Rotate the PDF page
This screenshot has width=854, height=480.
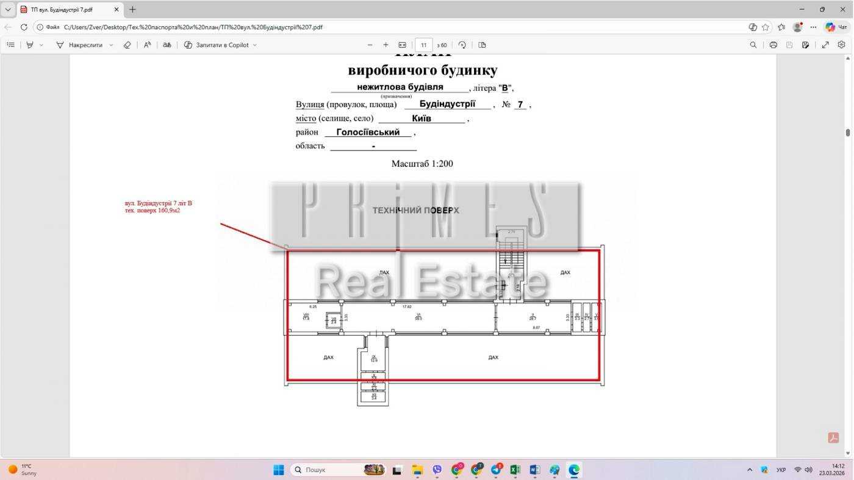462,45
